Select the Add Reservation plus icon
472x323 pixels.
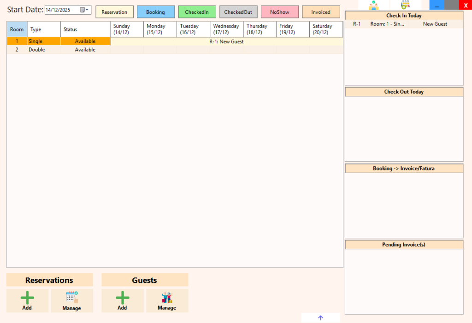27,297
